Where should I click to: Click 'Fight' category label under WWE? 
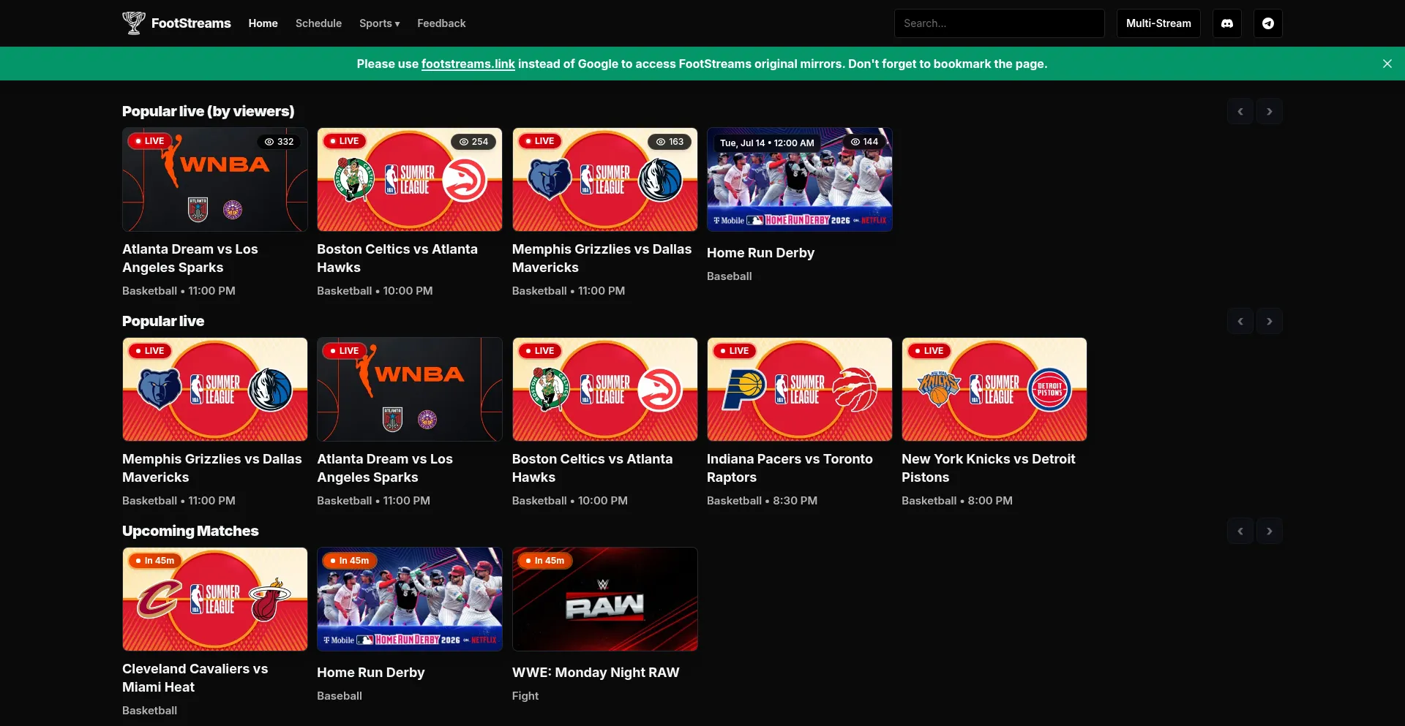coord(525,696)
